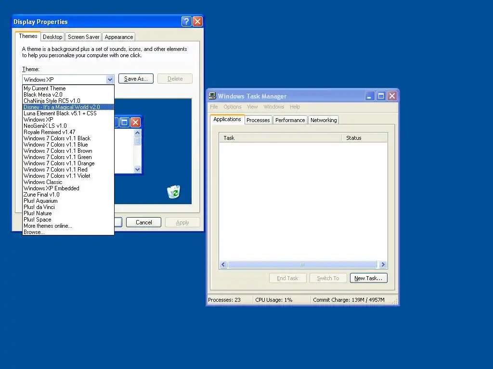Choose Windows XP Embedded theme
493x369 pixels.
tap(68, 188)
